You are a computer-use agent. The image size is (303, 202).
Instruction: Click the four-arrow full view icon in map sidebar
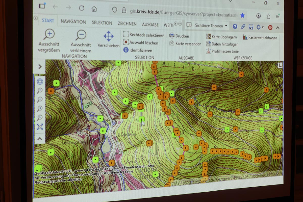tap(40, 127)
